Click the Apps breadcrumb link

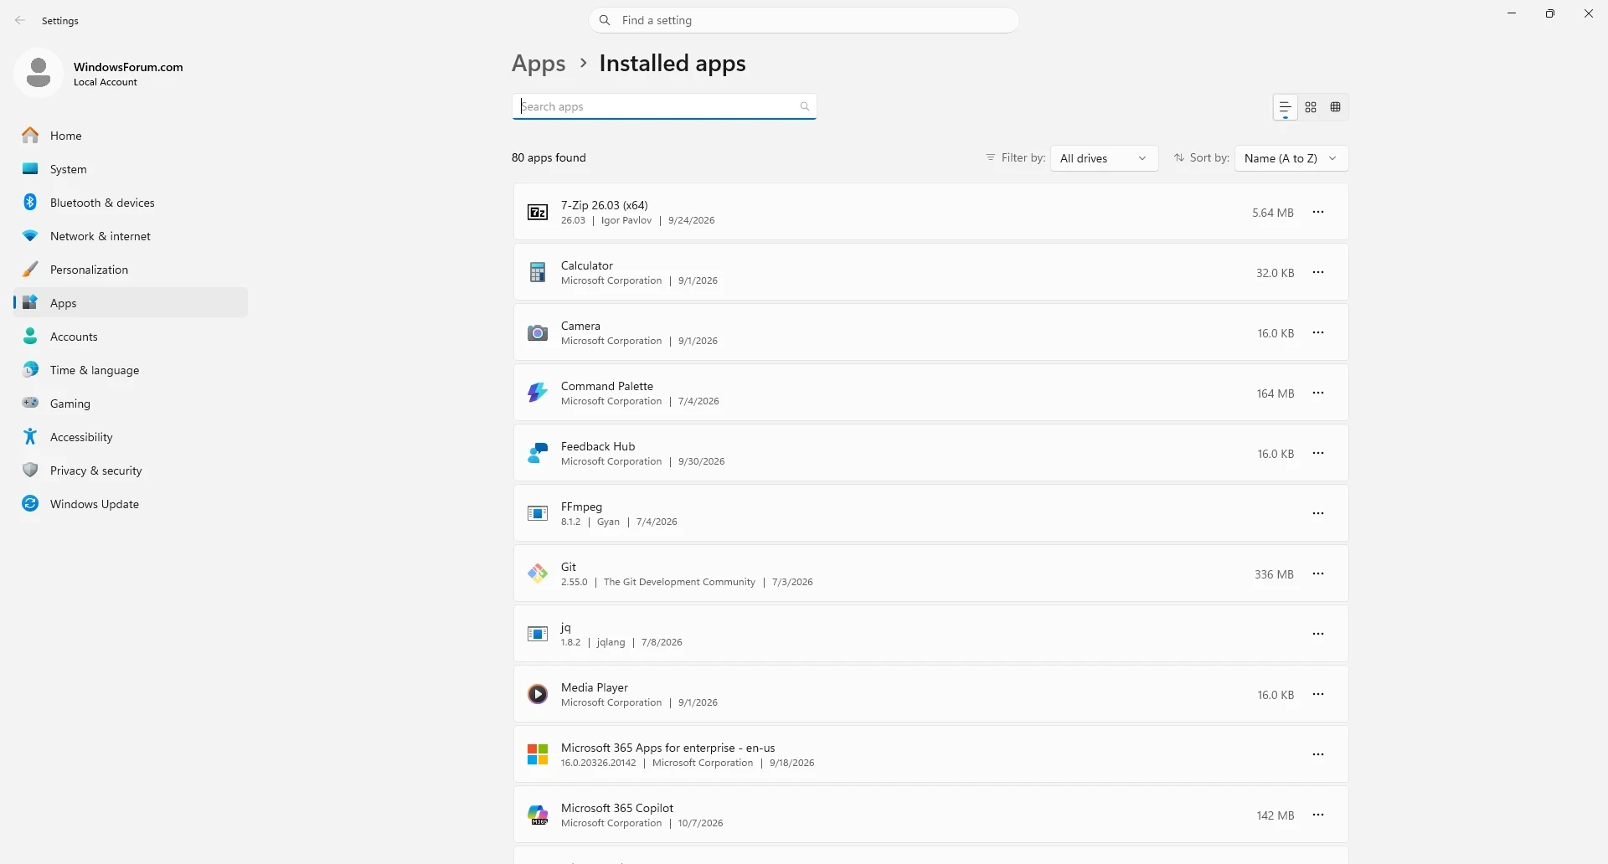(539, 64)
